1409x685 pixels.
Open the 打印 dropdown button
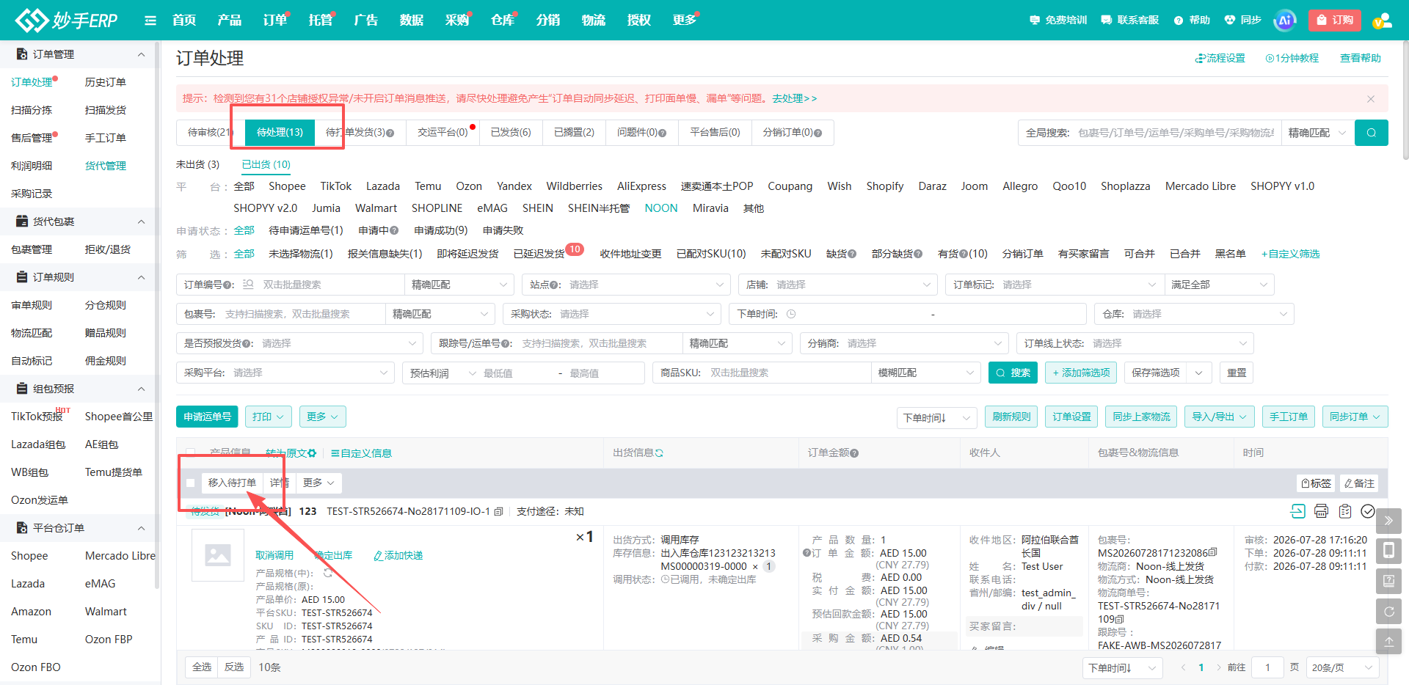[x=268, y=417]
